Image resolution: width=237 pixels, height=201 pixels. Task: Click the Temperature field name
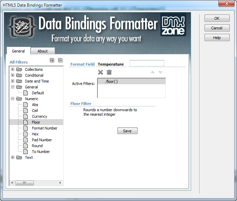click(111, 64)
